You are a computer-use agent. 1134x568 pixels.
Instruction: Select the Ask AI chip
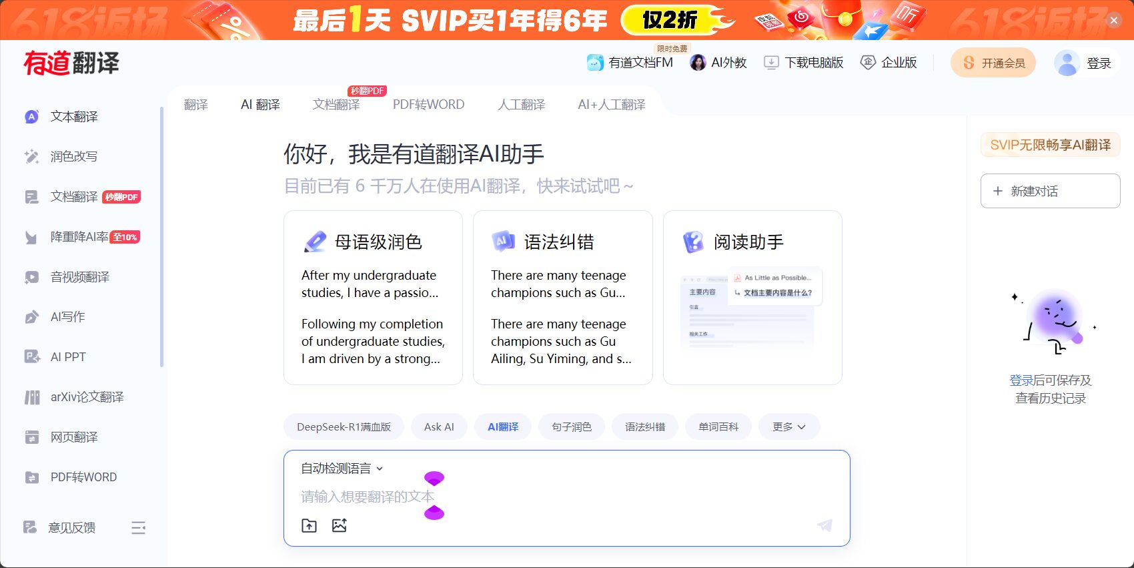point(439,427)
